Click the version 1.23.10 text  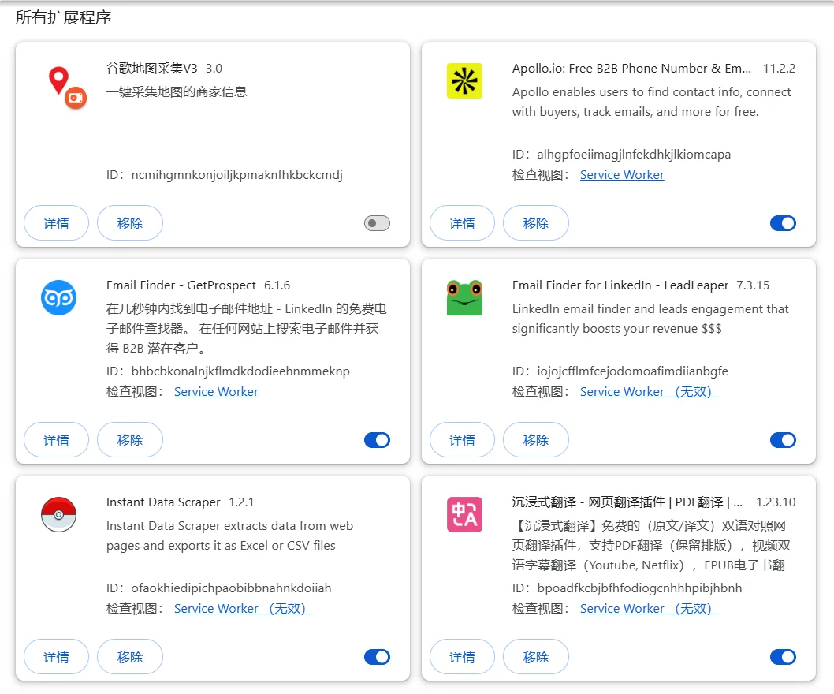(x=776, y=502)
